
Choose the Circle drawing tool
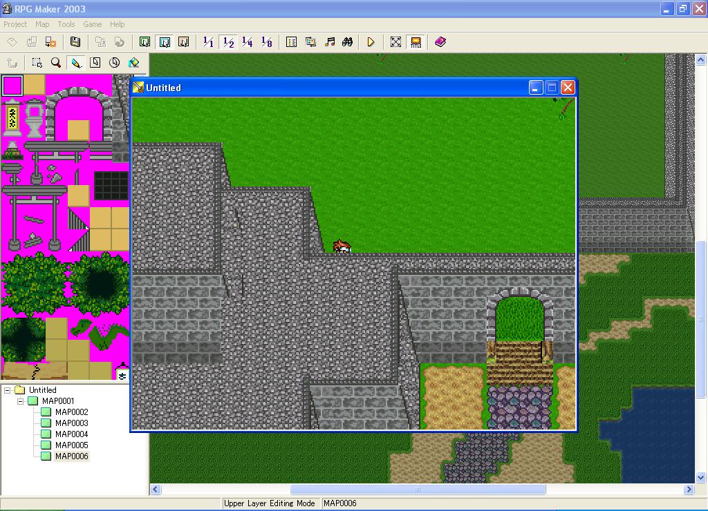click(114, 63)
